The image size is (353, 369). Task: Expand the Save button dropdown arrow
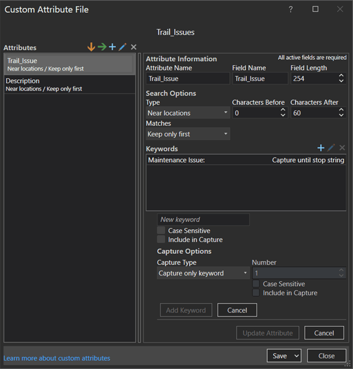(297, 356)
